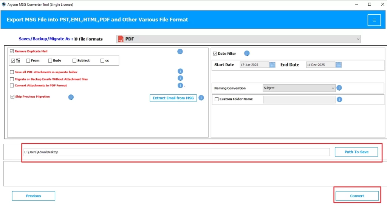
Task: Click info icon for Custom Folder Name
Action: [339, 99]
